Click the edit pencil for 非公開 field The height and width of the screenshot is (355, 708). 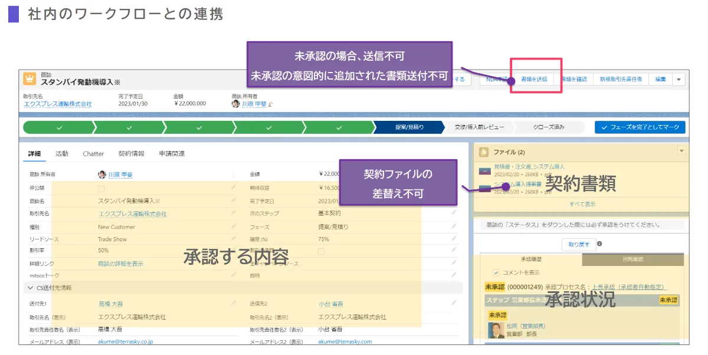pyautogui.click(x=234, y=188)
